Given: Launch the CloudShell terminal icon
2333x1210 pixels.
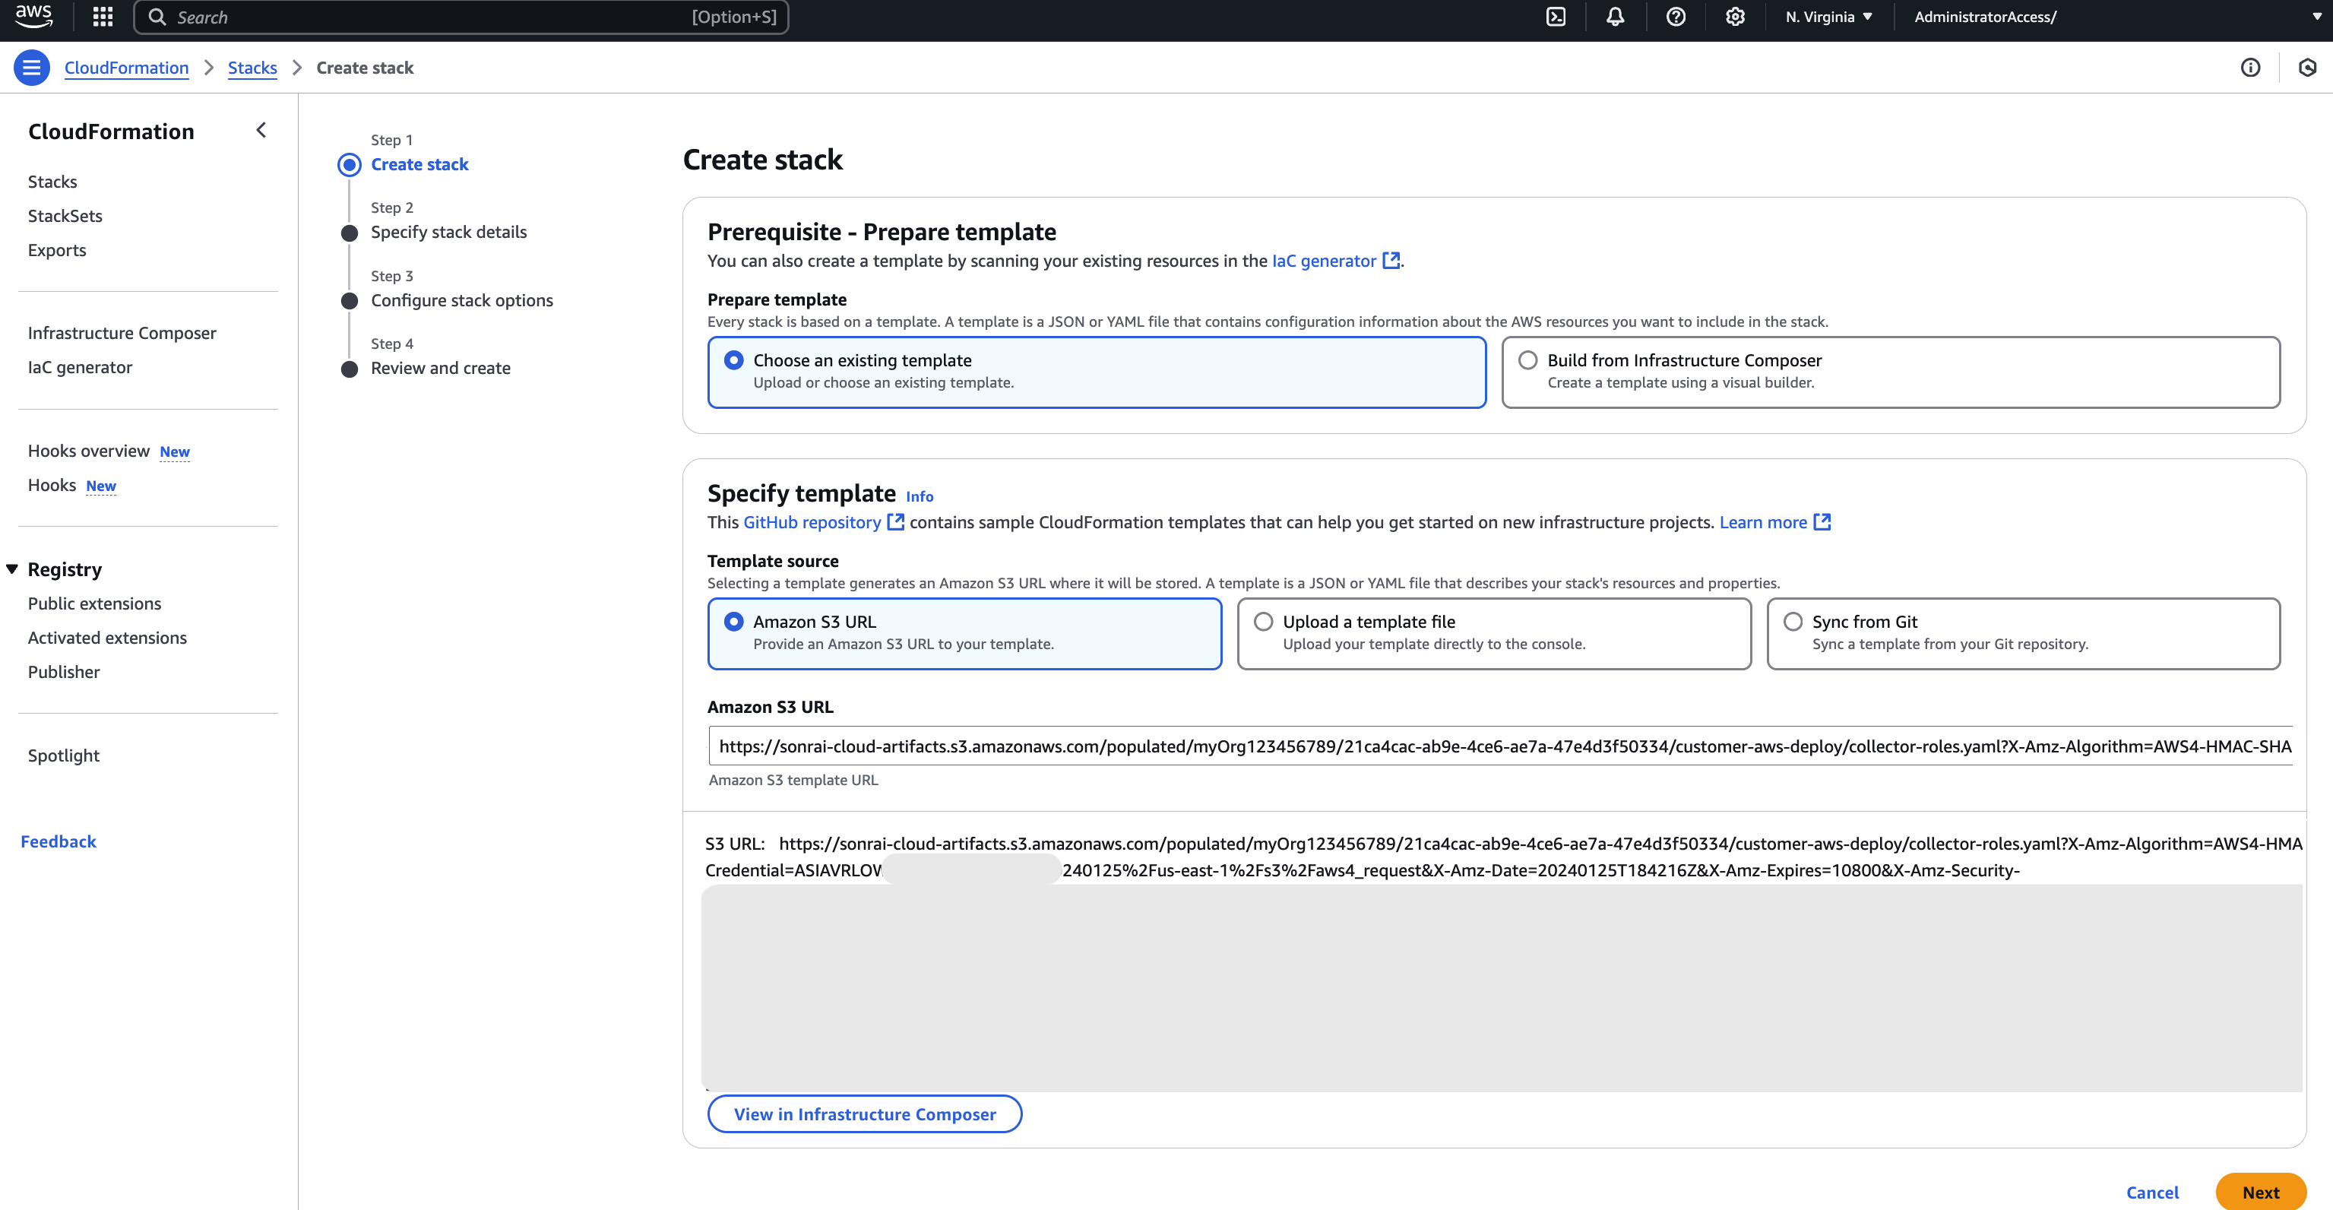Looking at the screenshot, I should [1556, 16].
